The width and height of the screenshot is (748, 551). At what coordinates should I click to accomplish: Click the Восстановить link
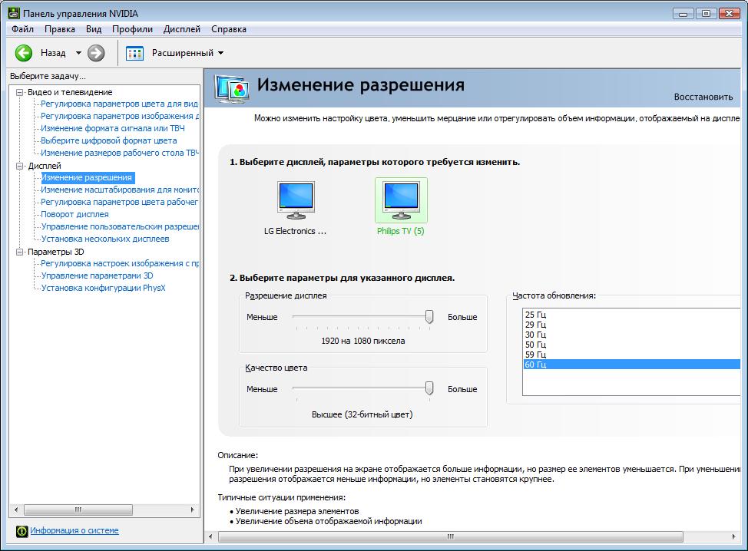pos(703,97)
